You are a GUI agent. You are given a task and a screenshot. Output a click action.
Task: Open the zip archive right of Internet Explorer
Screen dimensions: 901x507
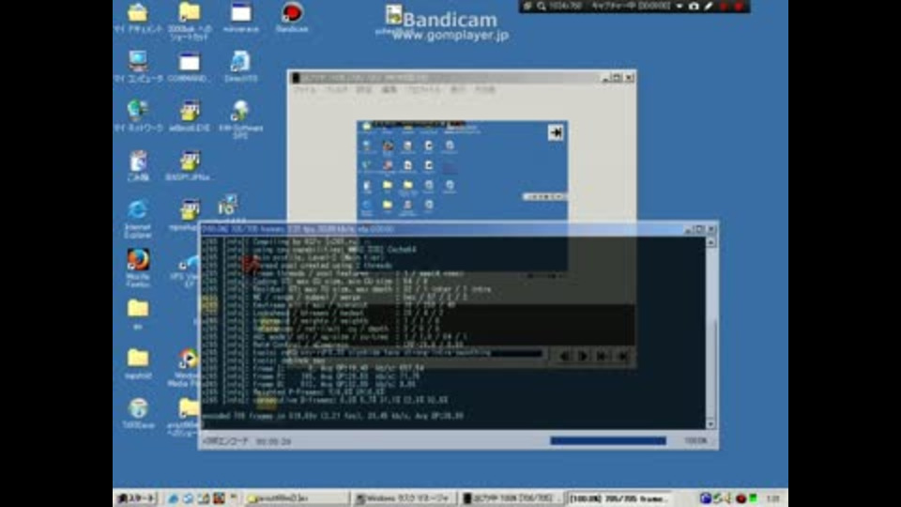(x=189, y=210)
